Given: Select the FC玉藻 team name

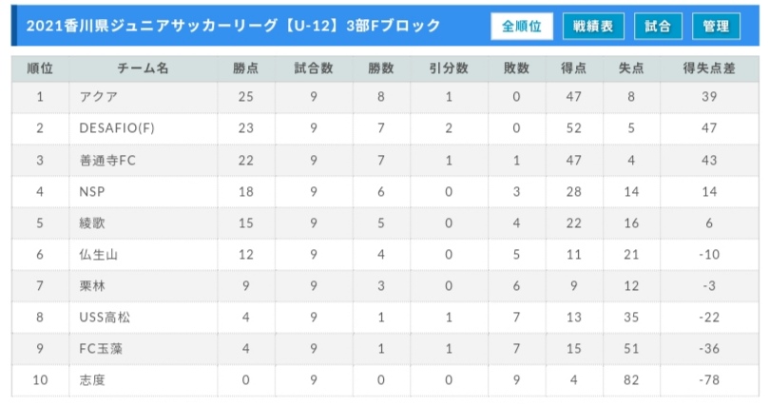Looking at the screenshot, I should tap(101, 349).
